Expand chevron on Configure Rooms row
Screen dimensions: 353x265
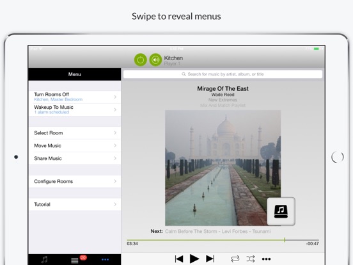click(115, 181)
